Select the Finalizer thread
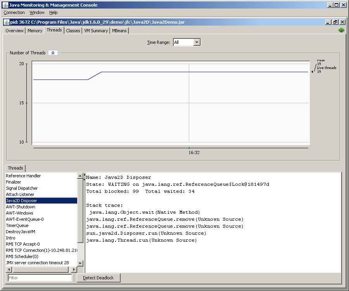349x291 pixels. click(x=13, y=182)
